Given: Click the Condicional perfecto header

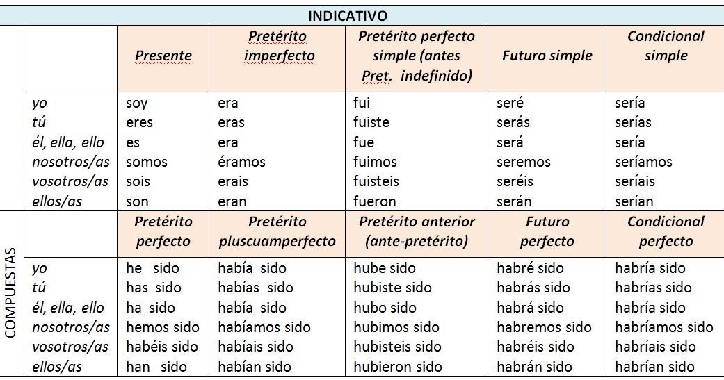Looking at the screenshot, I should tap(666, 231).
